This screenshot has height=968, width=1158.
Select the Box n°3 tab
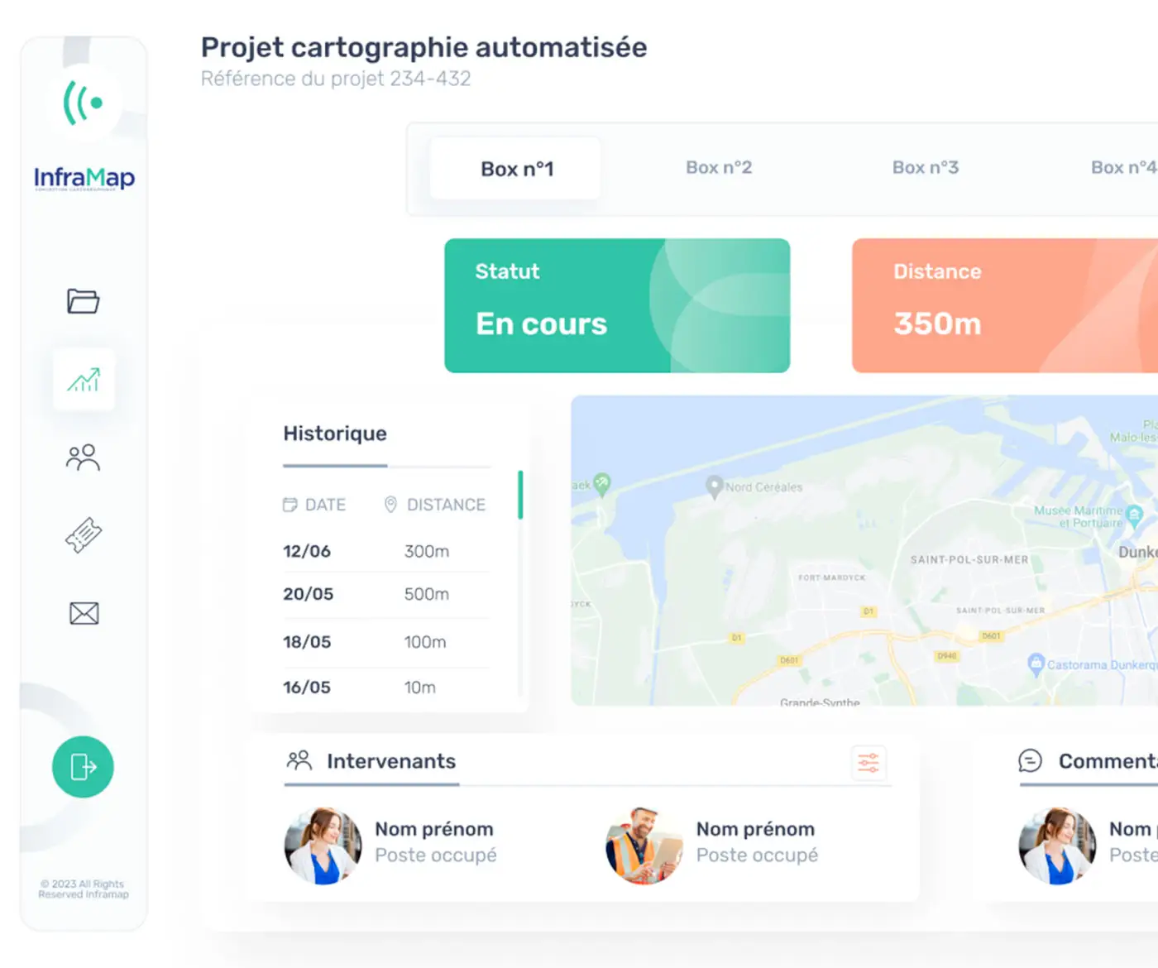925,168
